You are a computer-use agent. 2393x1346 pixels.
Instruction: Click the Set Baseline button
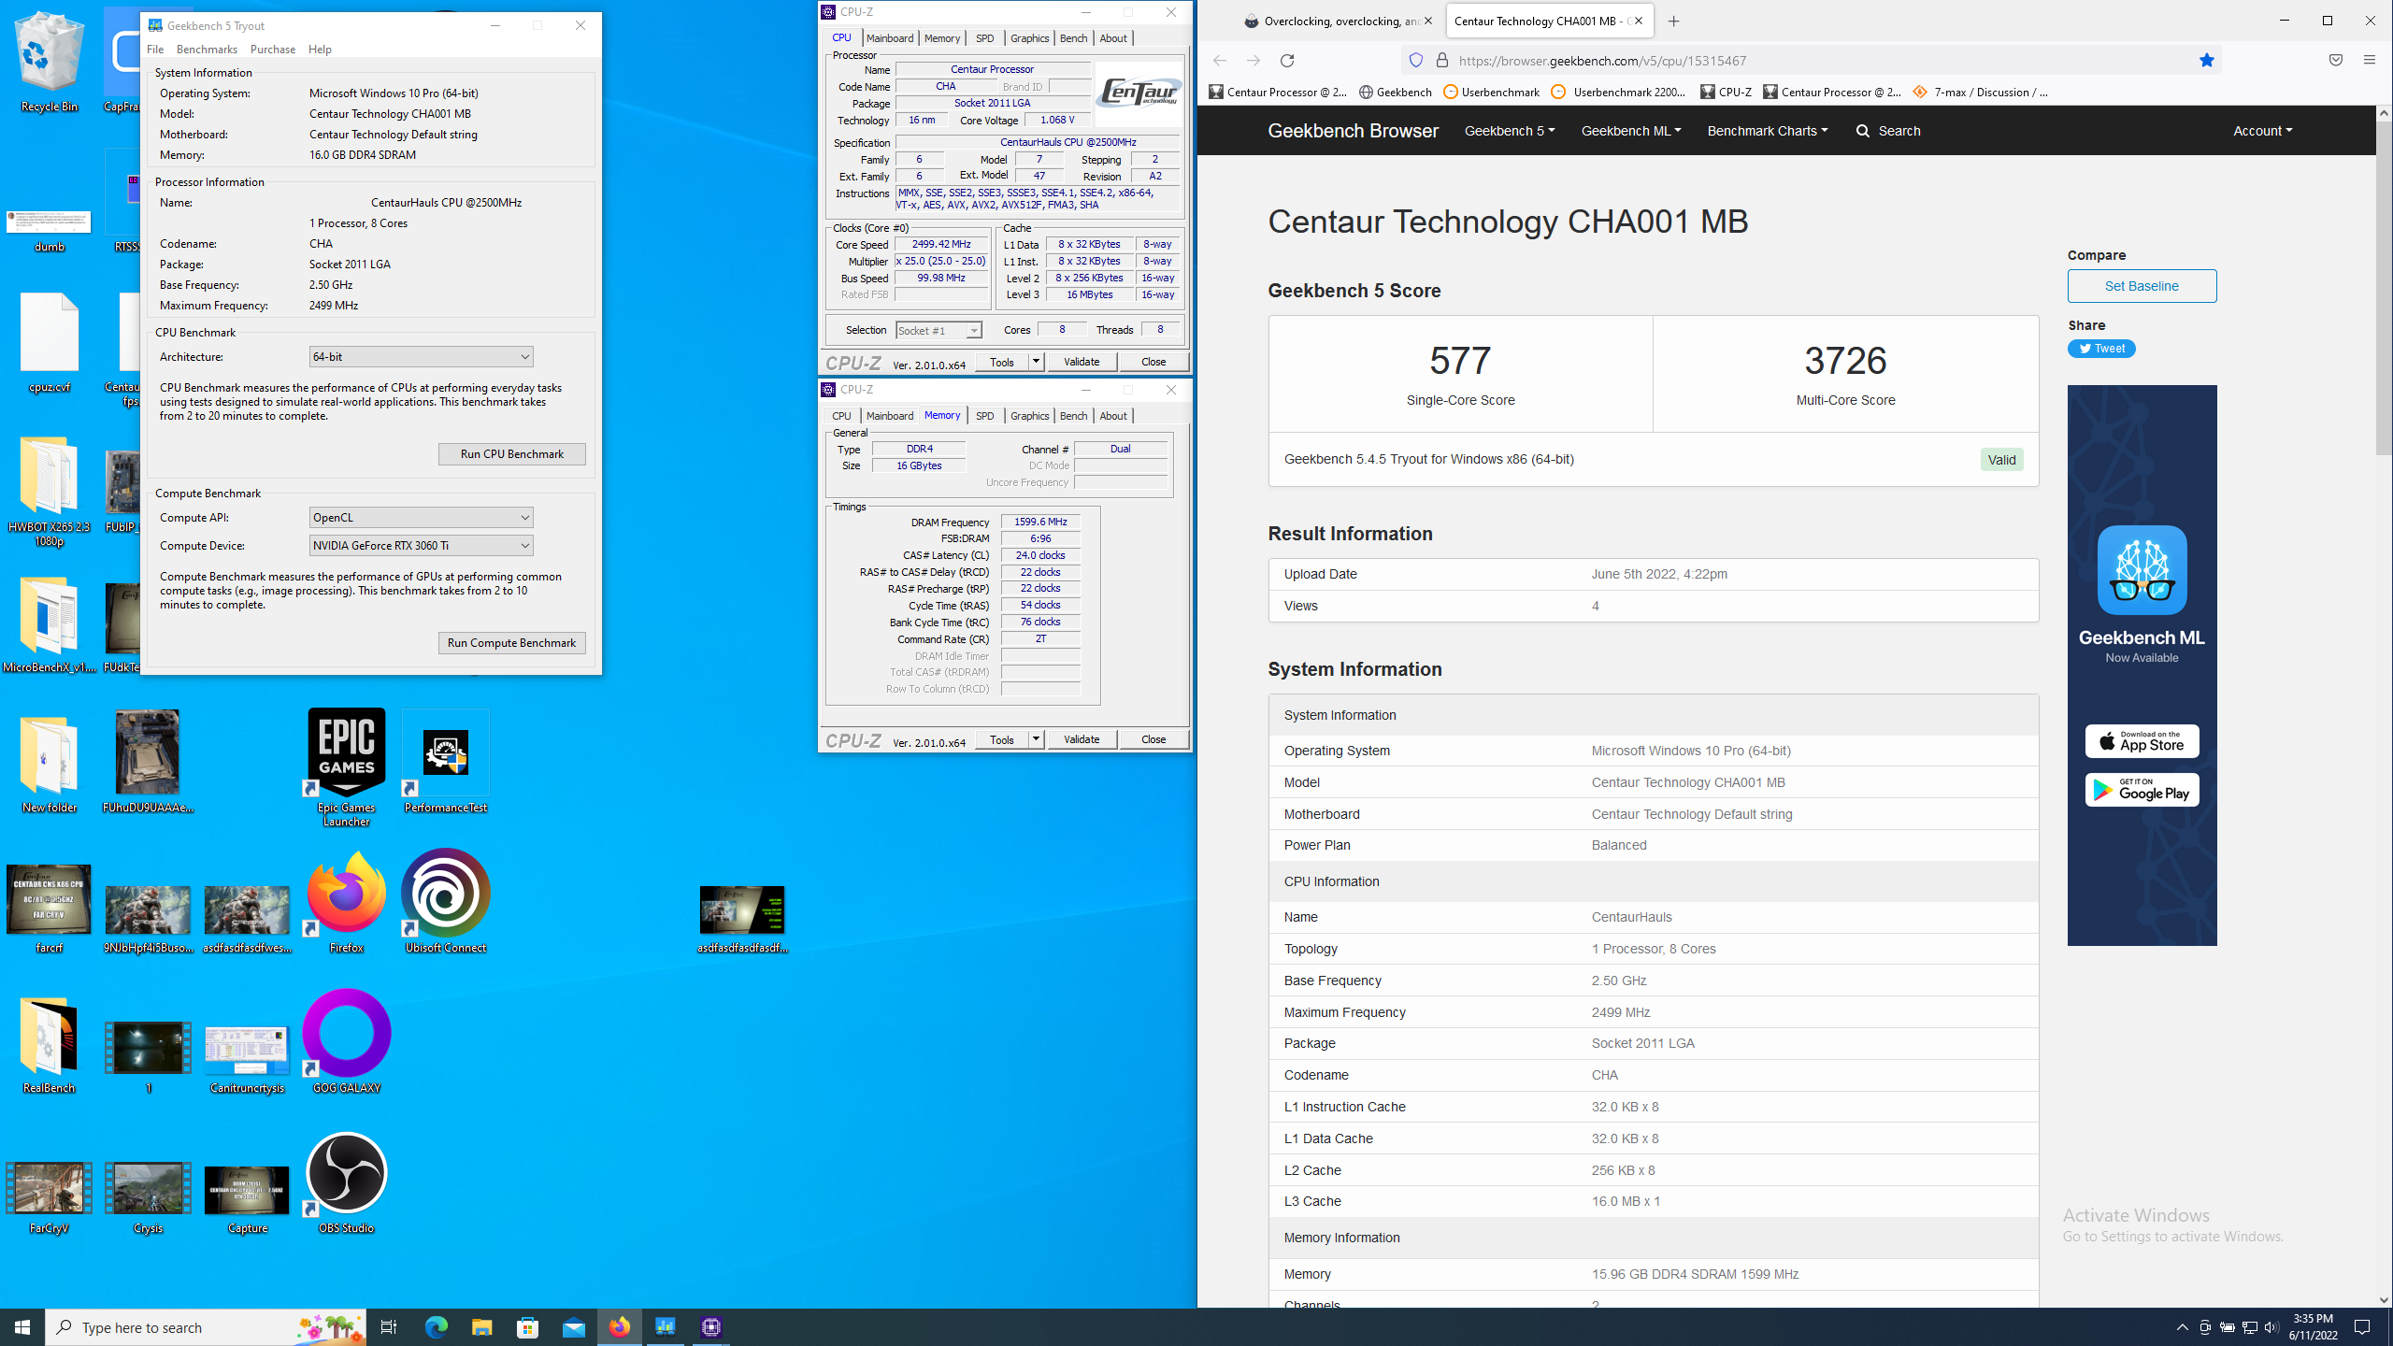2142,286
